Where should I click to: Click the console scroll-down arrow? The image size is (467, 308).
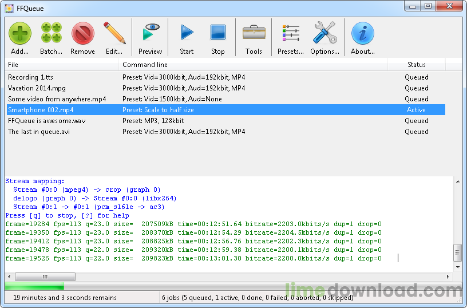click(457, 267)
